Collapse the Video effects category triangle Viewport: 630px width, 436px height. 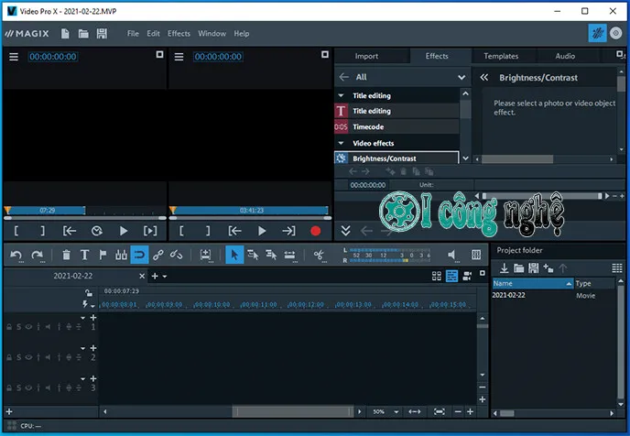342,143
